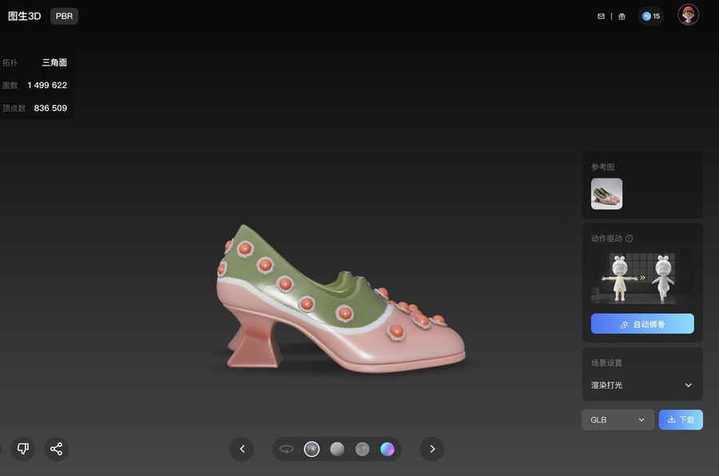
Task: Select the third textured render sphere
Action: 362,449
